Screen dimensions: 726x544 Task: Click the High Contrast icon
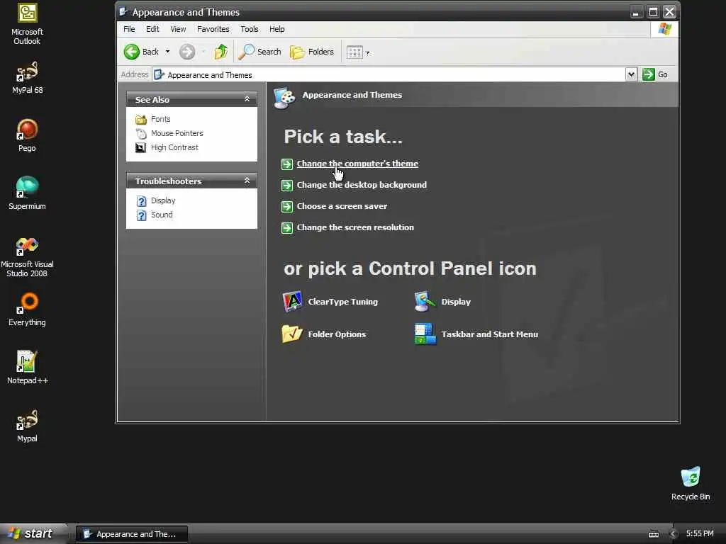pyautogui.click(x=141, y=147)
